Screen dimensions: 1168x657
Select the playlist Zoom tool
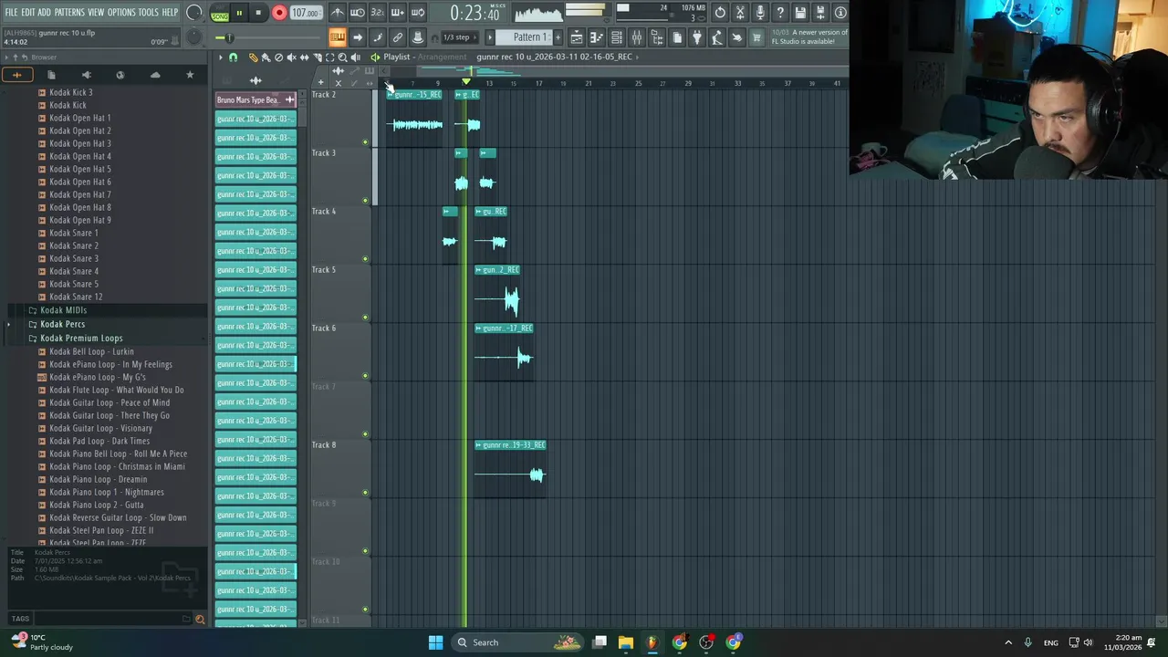coord(342,57)
